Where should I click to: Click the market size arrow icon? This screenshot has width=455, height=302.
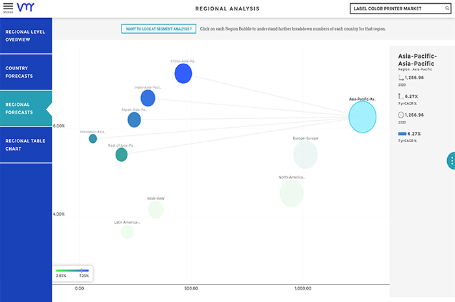[401, 78]
